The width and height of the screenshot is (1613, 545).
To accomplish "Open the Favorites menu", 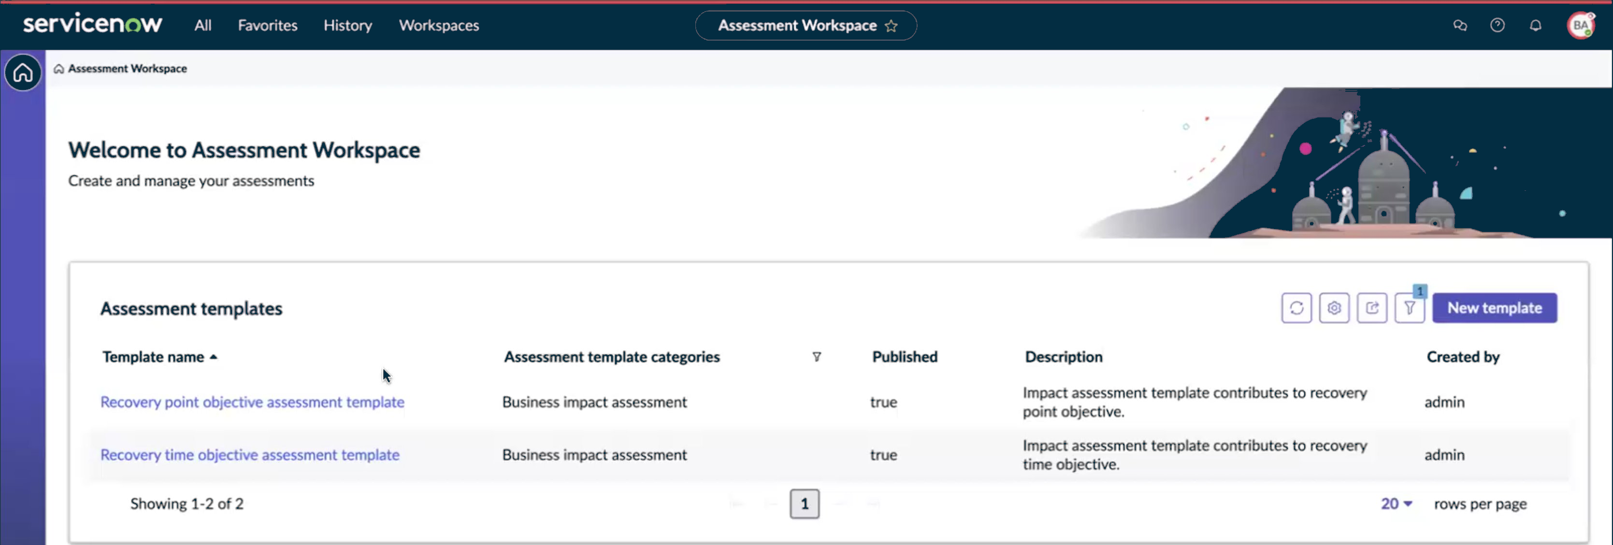I will (267, 26).
